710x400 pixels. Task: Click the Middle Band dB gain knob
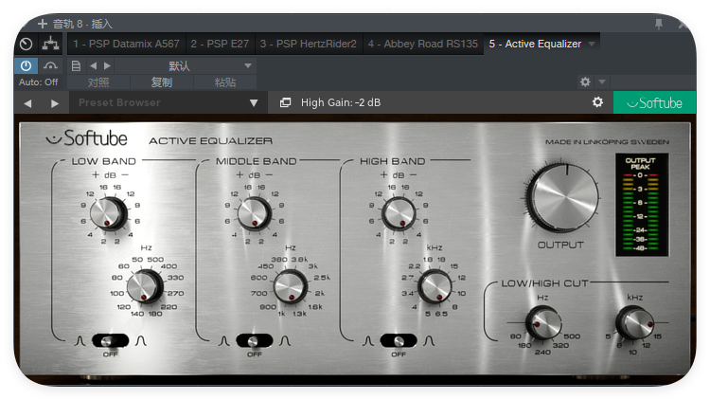point(255,213)
